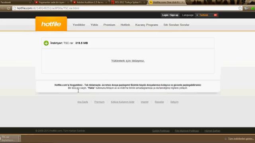The width and height of the screenshot is (255, 143).
Task: Click the page icon in address bar
Action: tap(15, 8)
